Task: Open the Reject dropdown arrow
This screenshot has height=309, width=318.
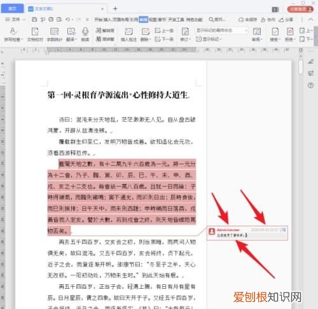Action: pyautogui.click(x=294, y=39)
